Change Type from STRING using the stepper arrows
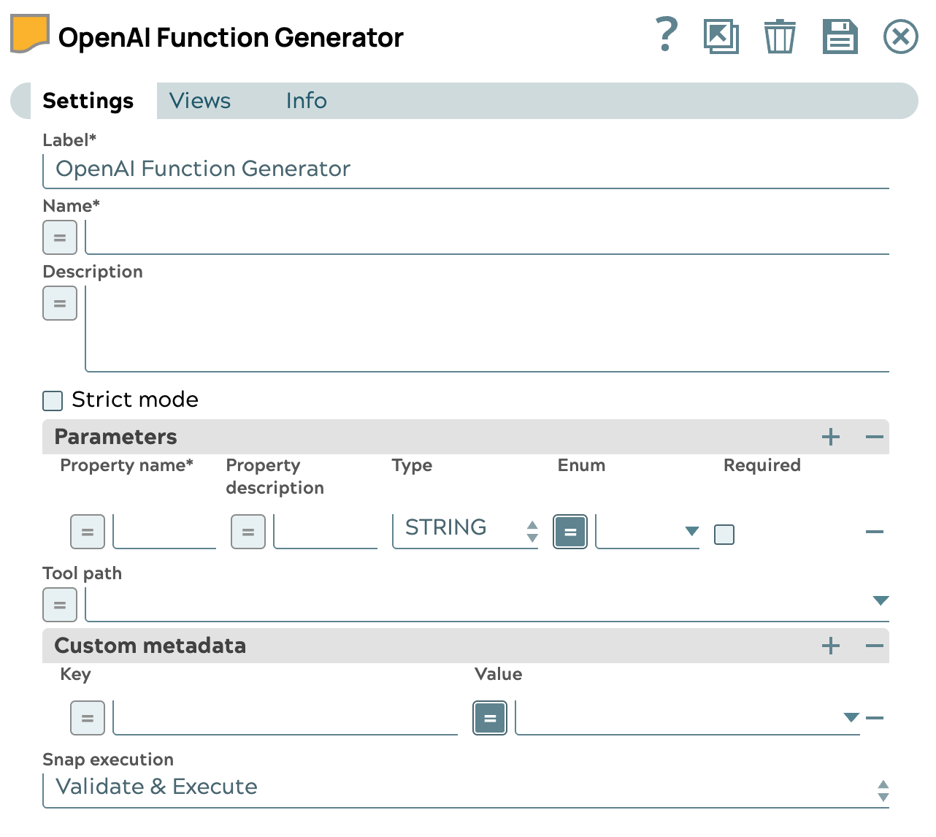Screen dimensions: 936x837 pos(531,532)
